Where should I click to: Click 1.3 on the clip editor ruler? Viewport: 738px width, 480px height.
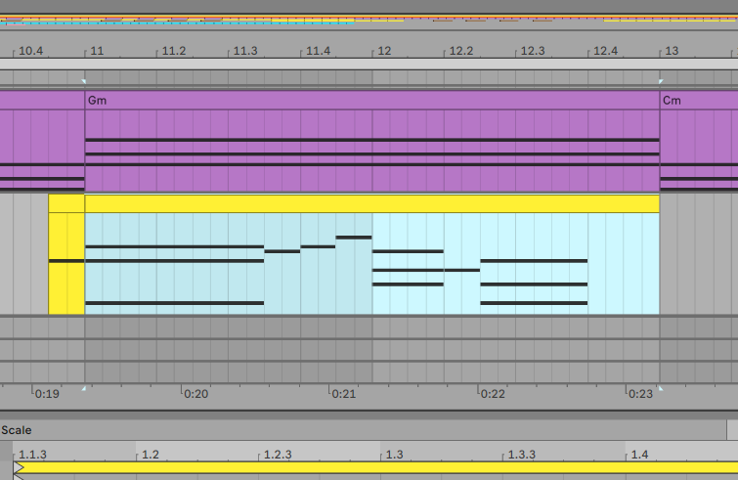coord(394,455)
